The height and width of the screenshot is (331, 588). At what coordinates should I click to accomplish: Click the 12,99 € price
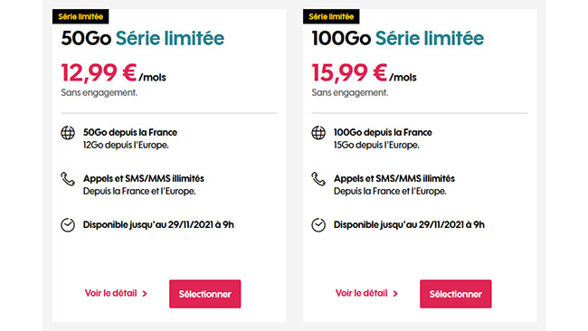[x=99, y=72]
